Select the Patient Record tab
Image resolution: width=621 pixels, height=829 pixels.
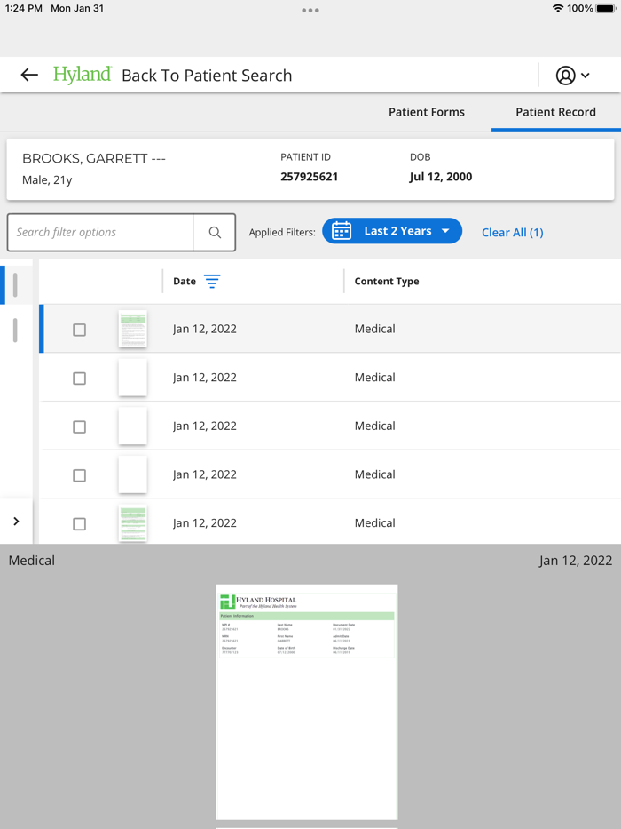point(555,112)
